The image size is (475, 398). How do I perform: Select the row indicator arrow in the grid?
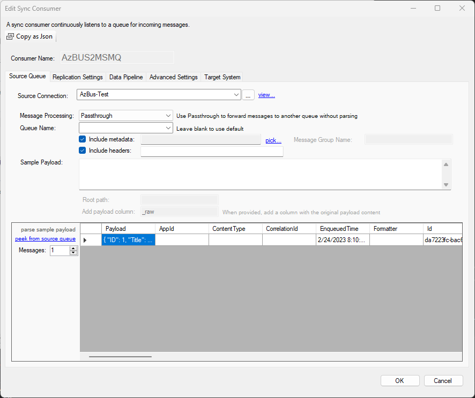click(x=85, y=240)
